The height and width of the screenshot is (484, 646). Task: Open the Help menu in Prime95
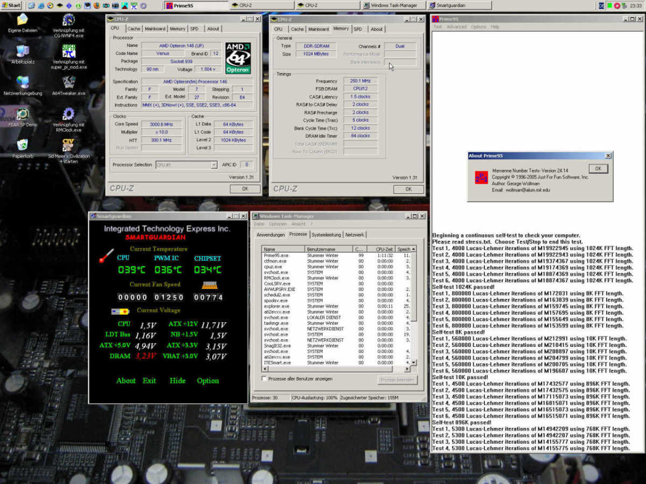click(x=495, y=27)
